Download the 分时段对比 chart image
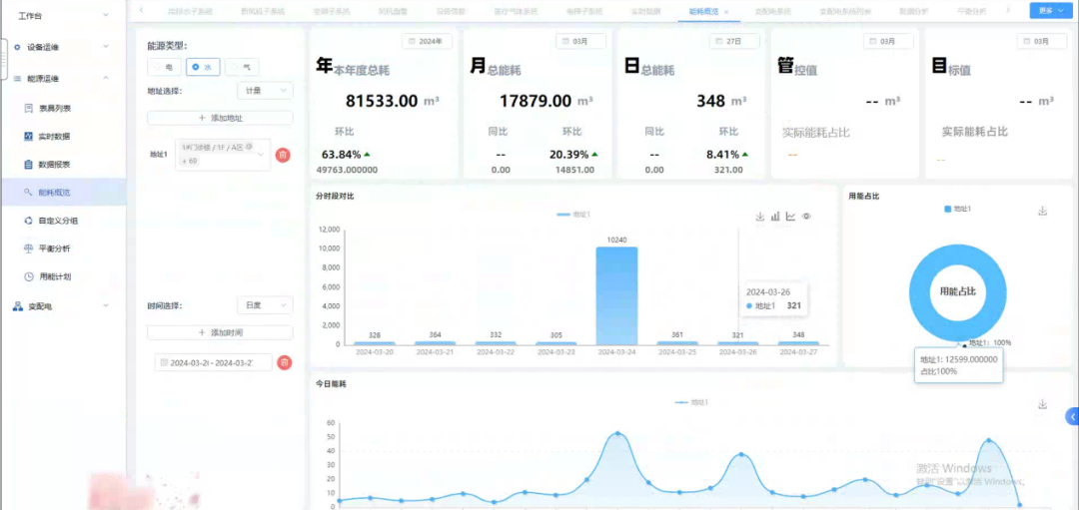The height and width of the screenshot is (510, 1079). click(760, 217)
